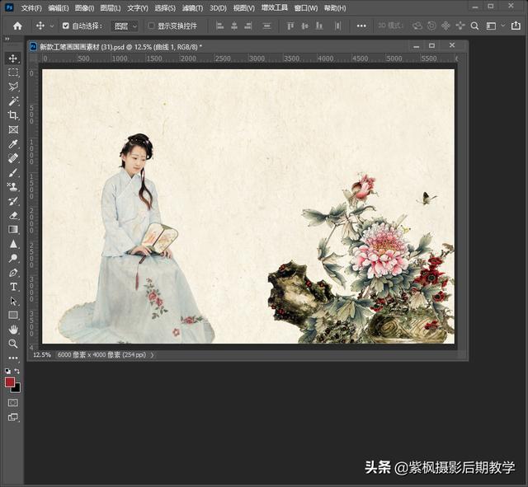Distribute layers vertically in the options bar
The width and height of the screenshot is (528, 487).
pos(266,26)
